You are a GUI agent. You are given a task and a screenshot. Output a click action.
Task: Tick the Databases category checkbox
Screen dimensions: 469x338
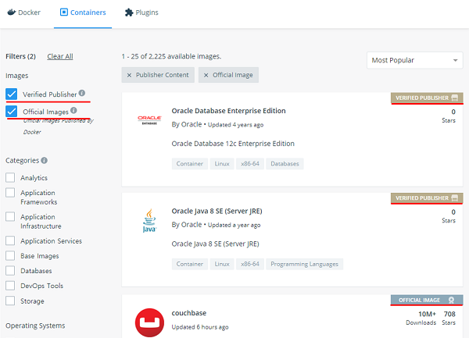[10, 271]
